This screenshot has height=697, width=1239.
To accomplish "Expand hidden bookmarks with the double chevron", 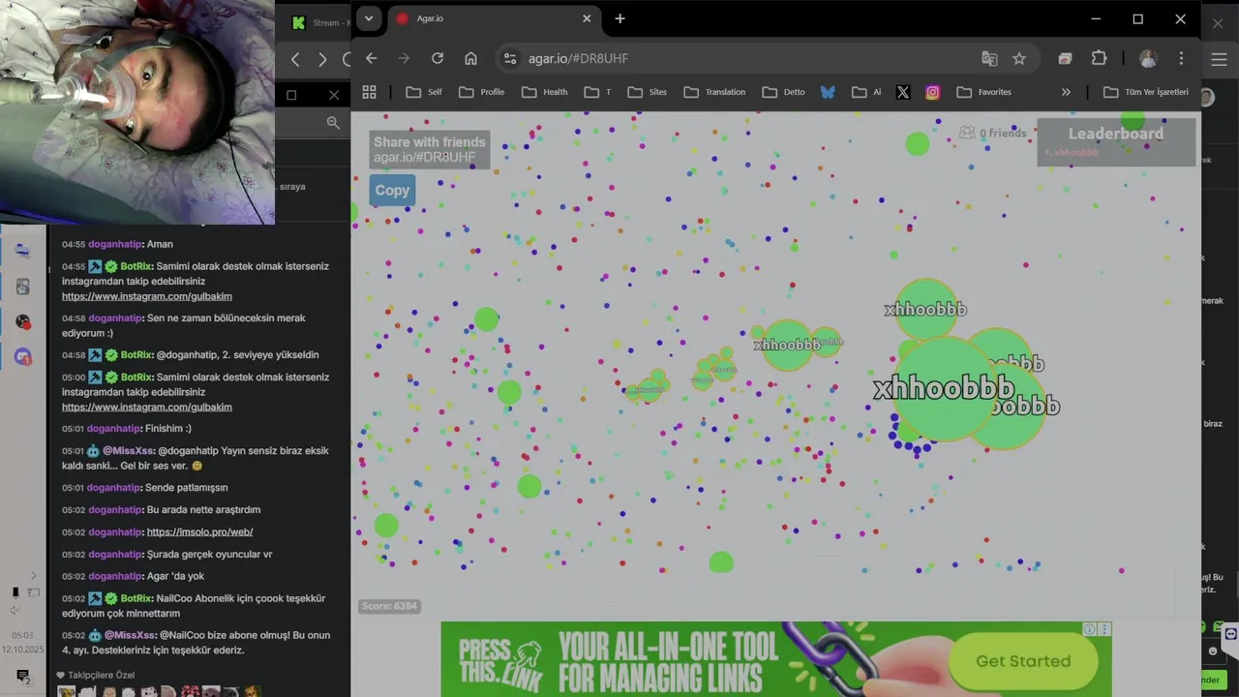I will coord(1066,92).
